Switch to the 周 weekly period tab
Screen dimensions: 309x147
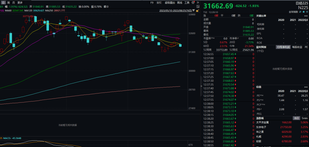(x=9, y=3)
